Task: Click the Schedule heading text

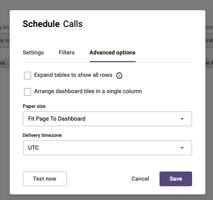Action: (41, 24)
